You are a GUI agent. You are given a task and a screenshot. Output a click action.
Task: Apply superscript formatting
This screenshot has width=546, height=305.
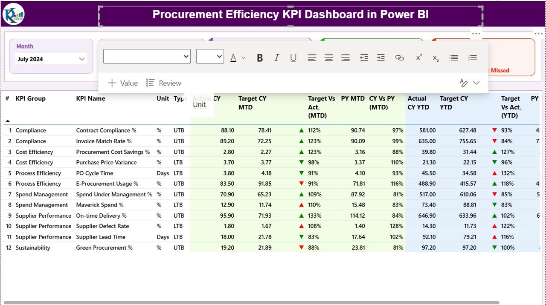(419, 58)
